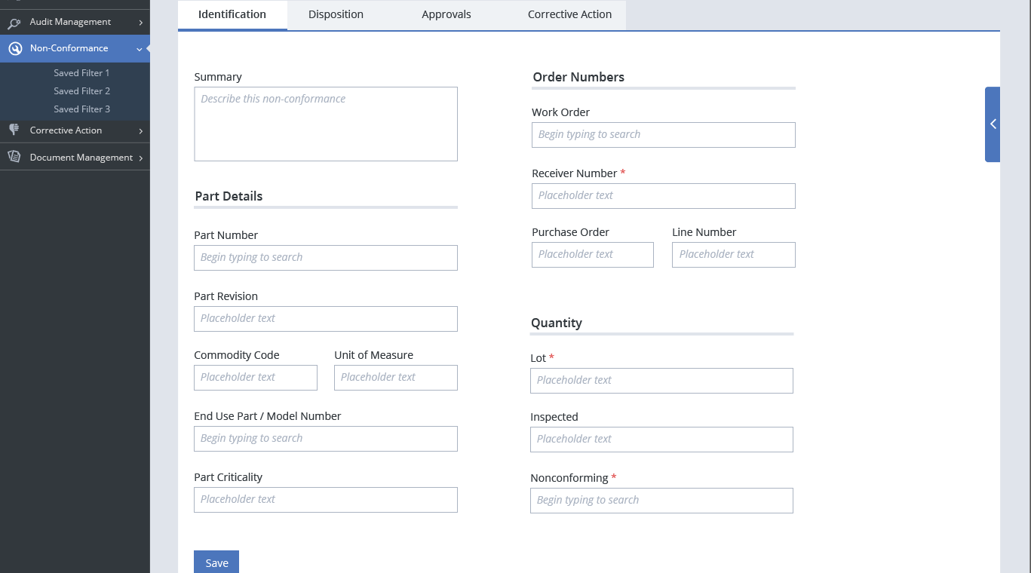Open Saved Filter 3
The image size is (1031, 573).
81,109
